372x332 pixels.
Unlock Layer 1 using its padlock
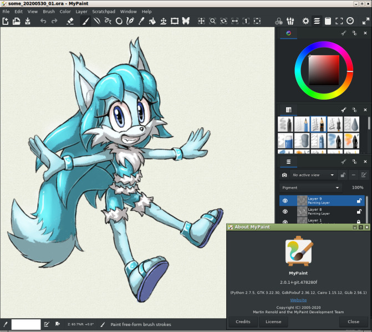tap(359, 222)
